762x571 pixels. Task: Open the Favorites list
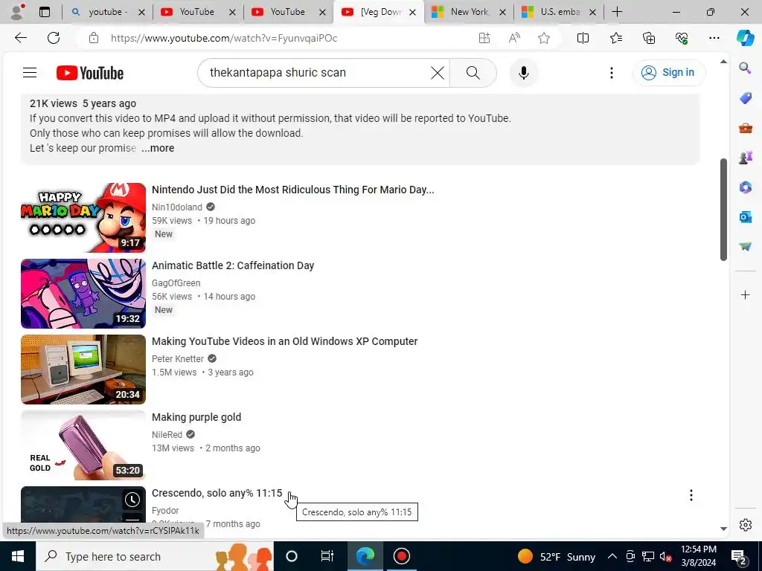click(615, 38)
